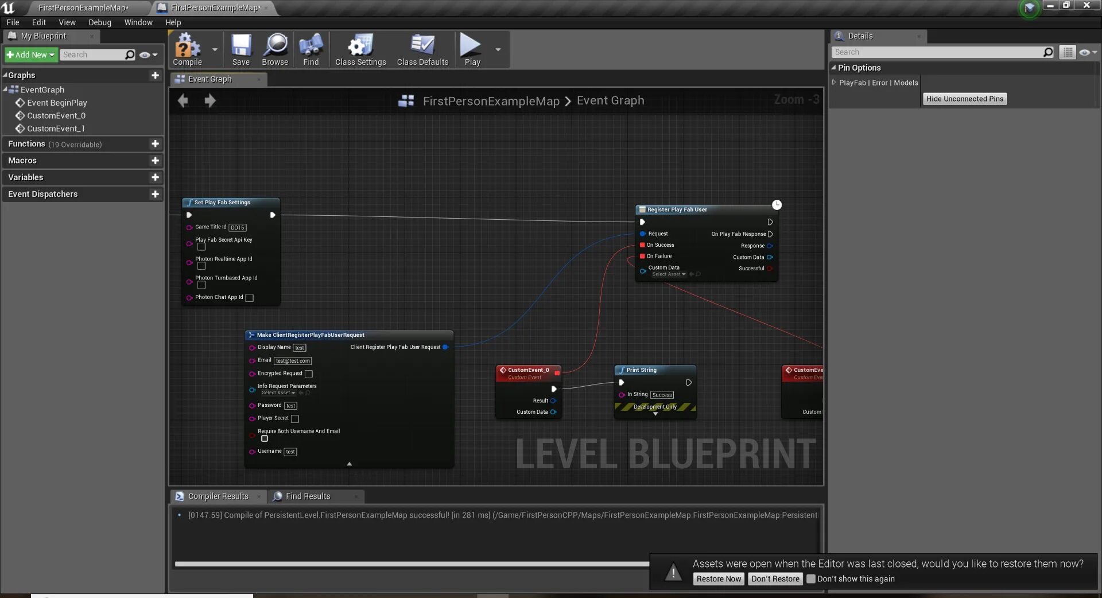The width and height of the screenshot is (1102, 598).
Task: Open the Window menu
Action: 138,22
